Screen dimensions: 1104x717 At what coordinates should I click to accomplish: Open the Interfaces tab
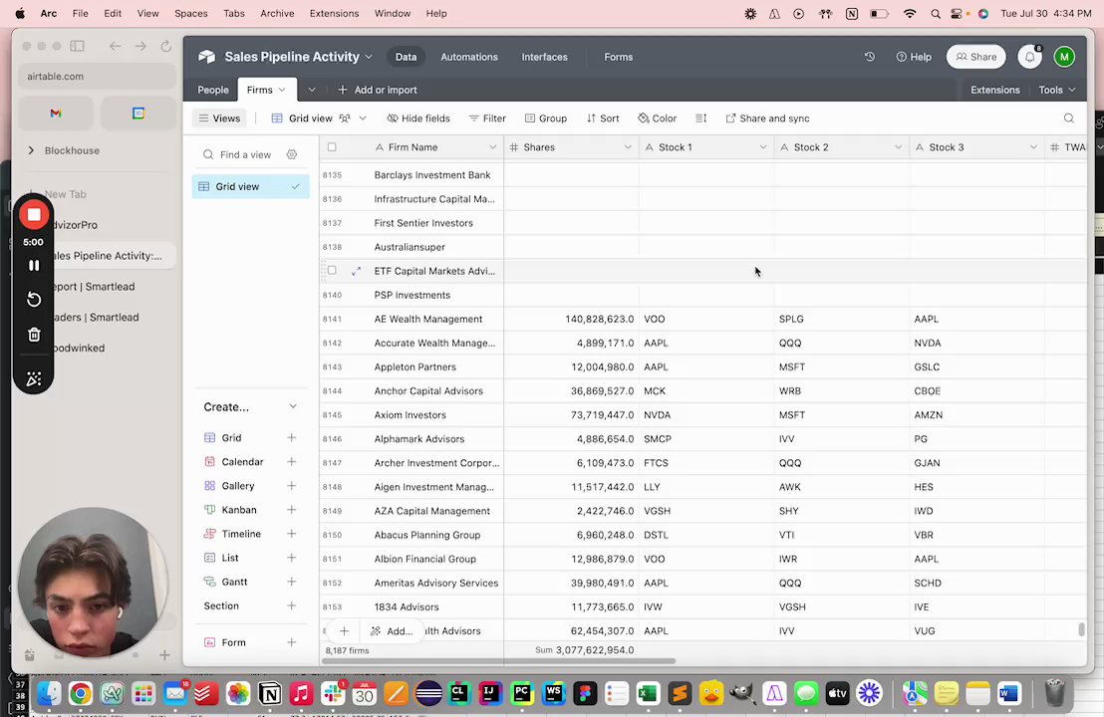pyautogui.click(x=544, y=57)
